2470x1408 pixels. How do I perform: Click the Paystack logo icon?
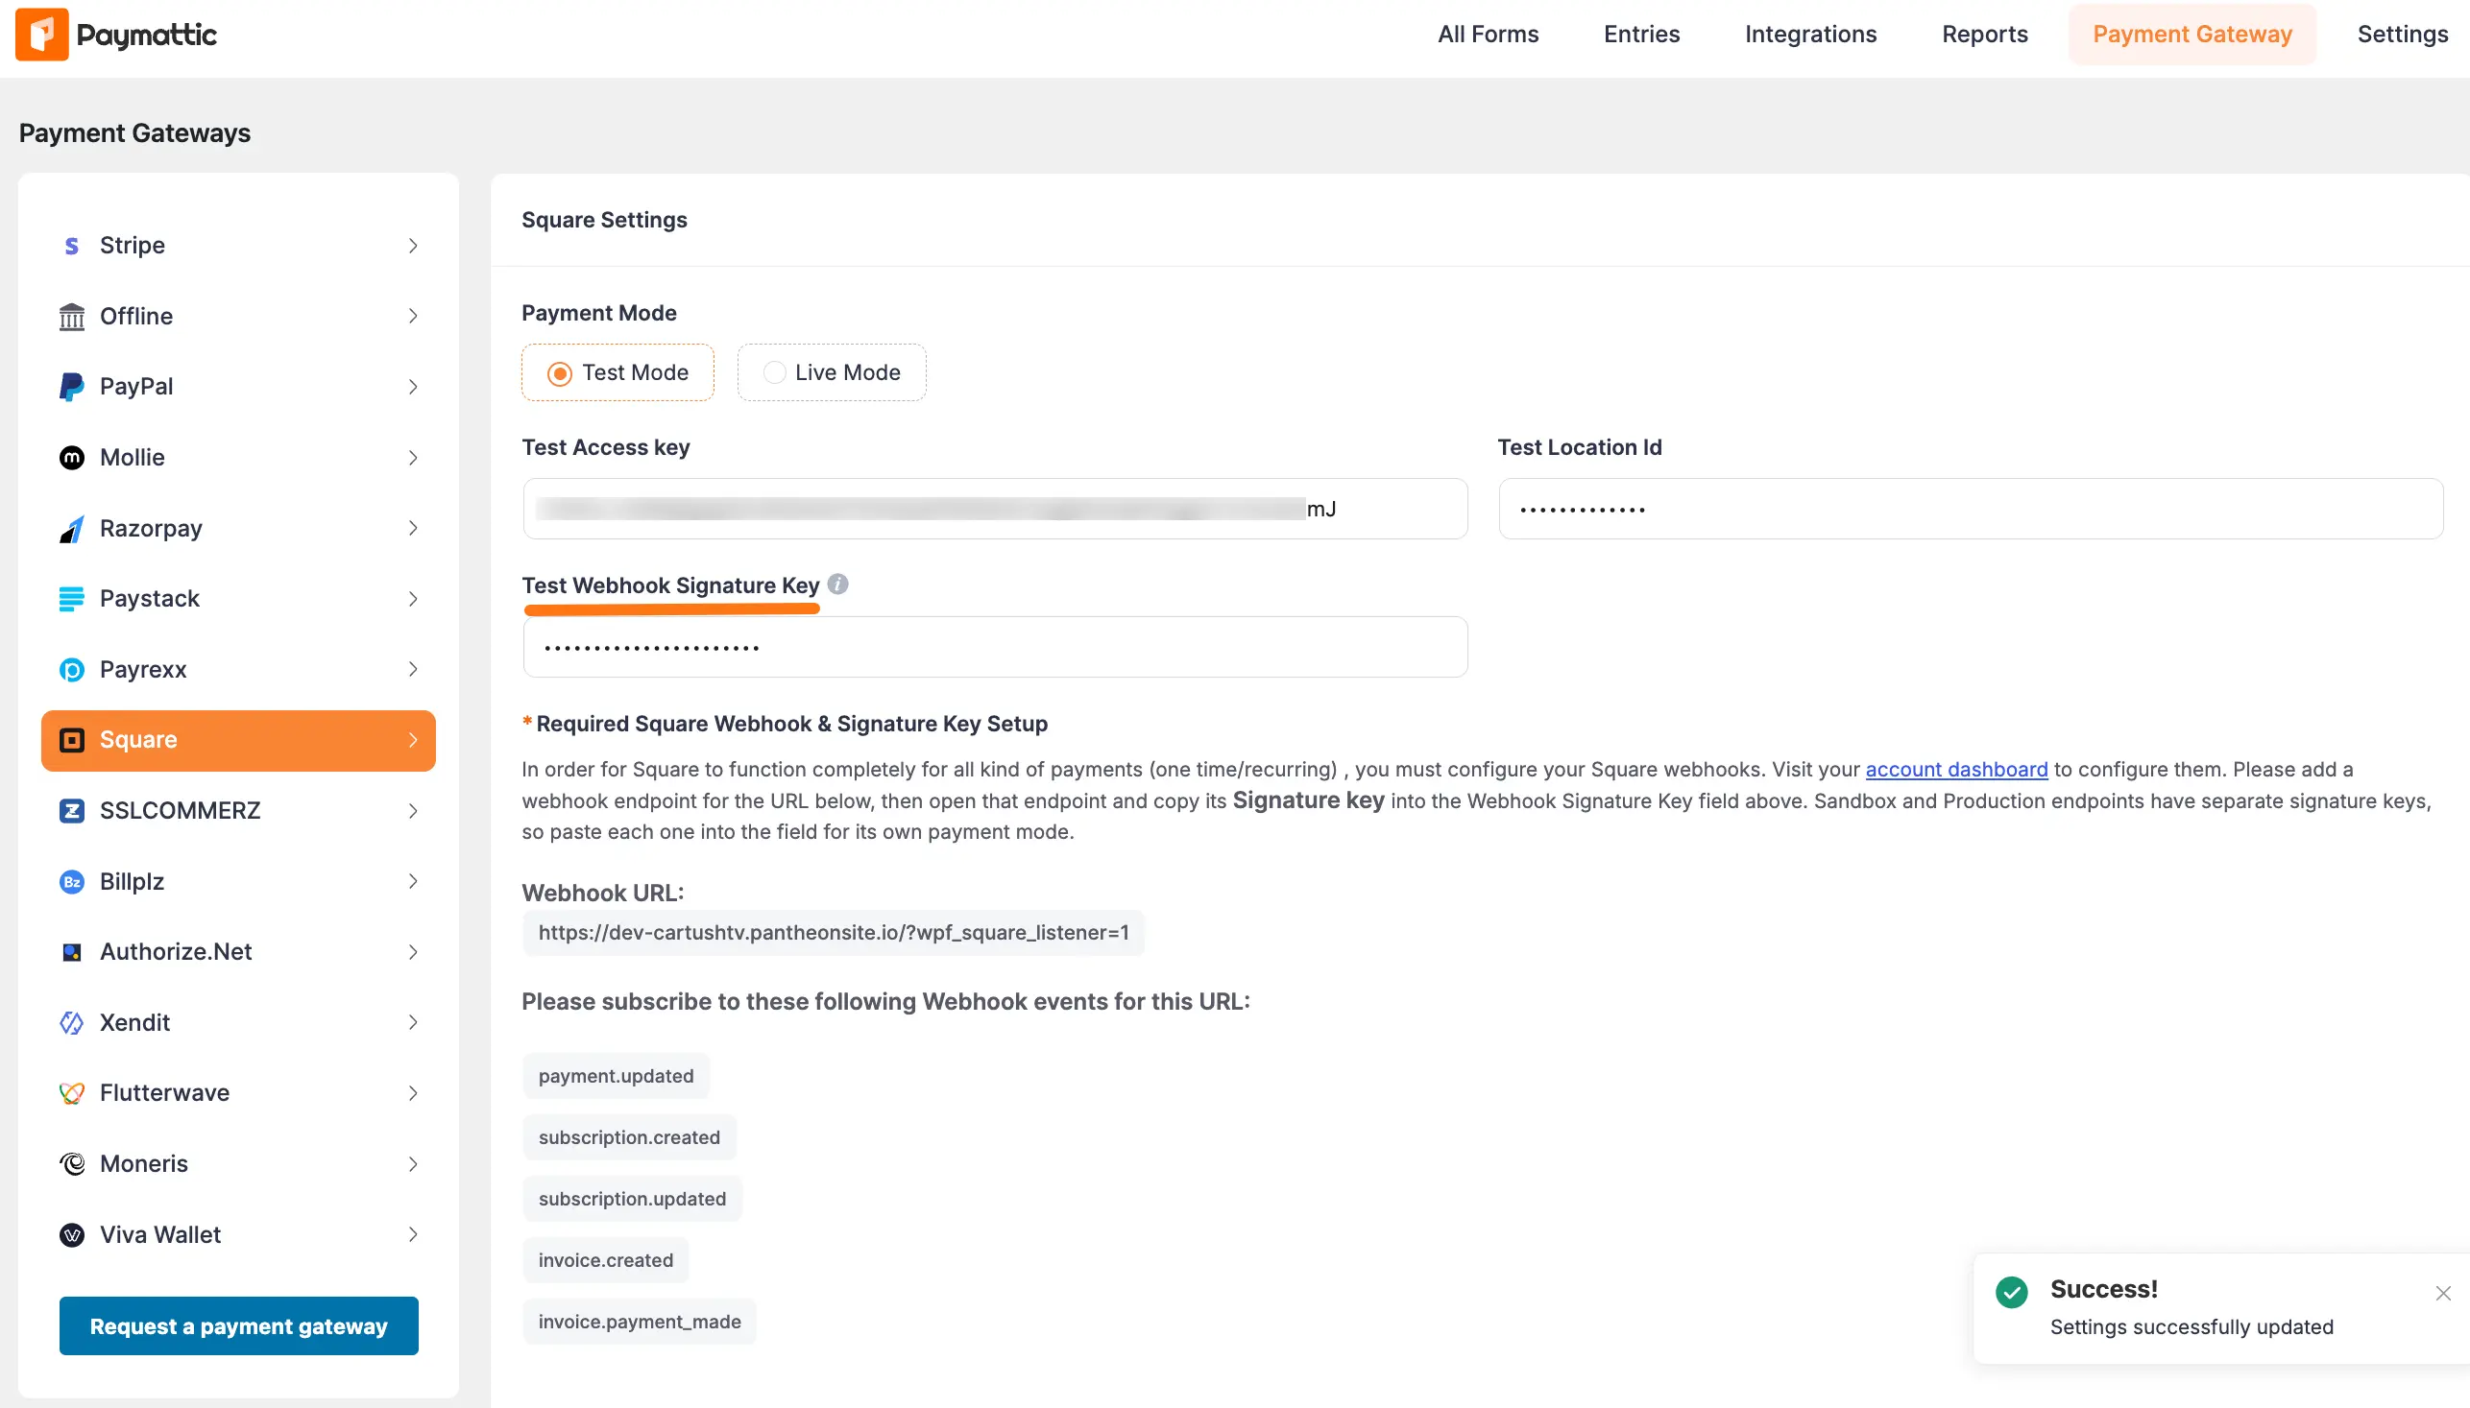point(72,600)
